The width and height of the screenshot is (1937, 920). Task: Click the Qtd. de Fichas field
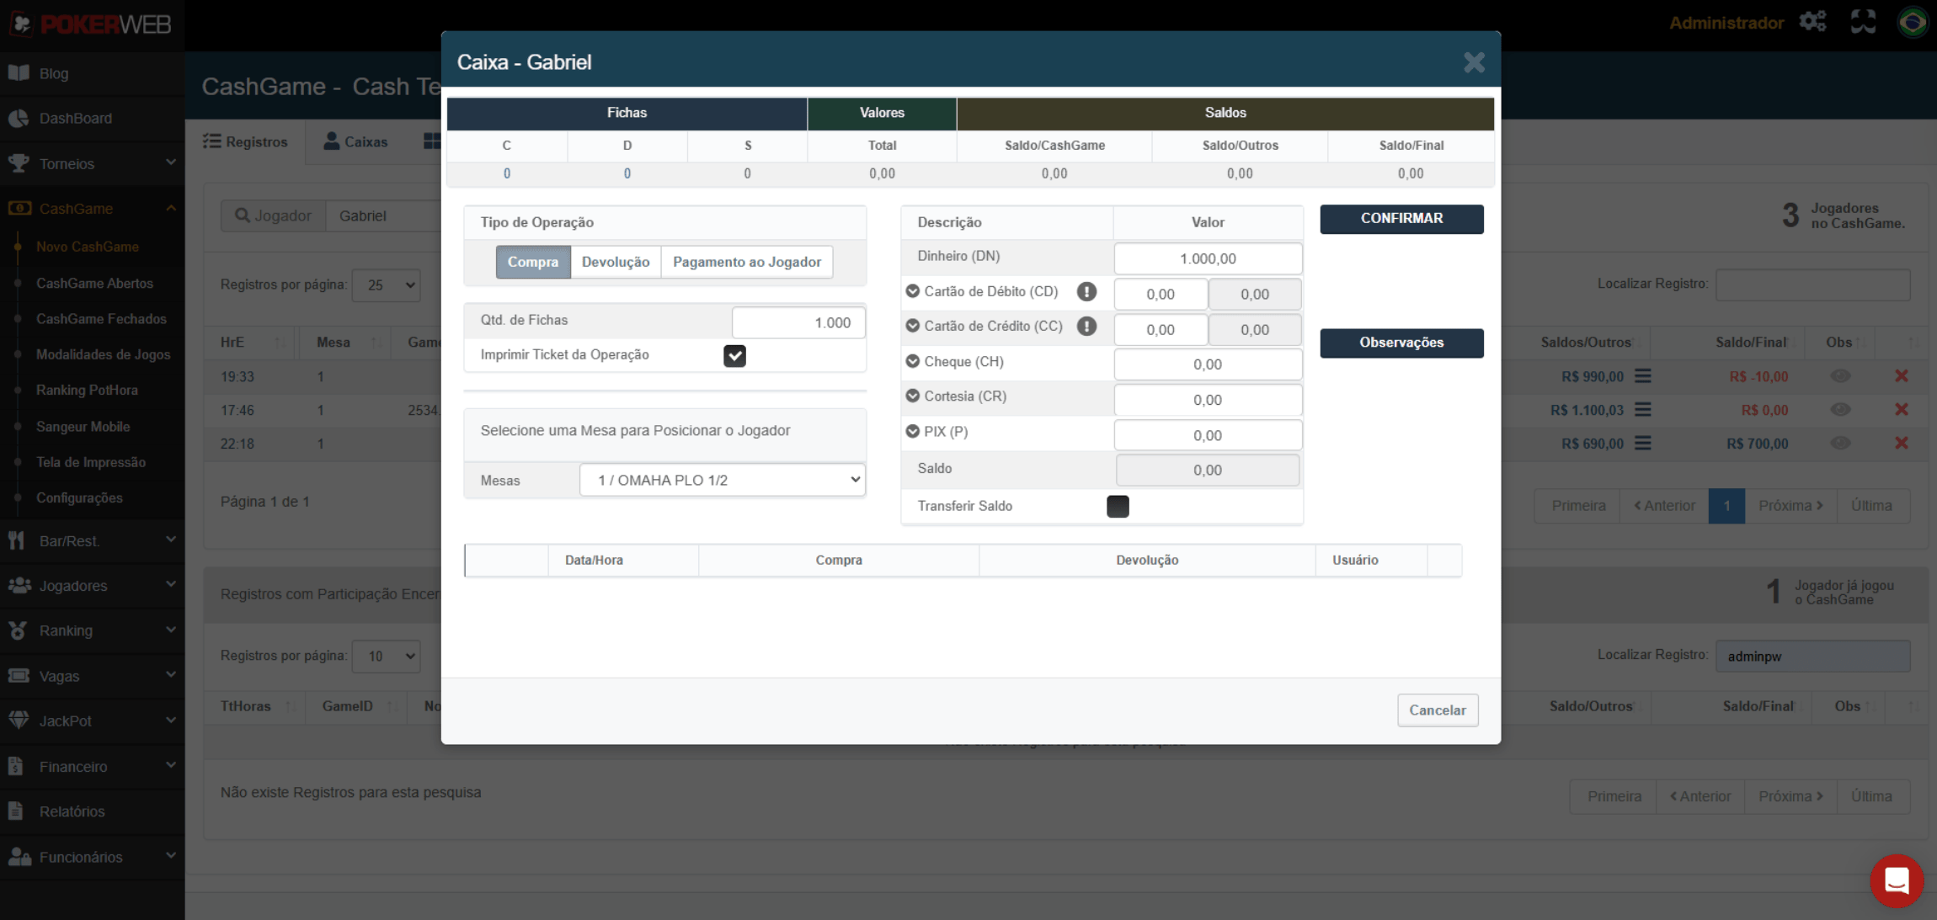pos(798,323)
